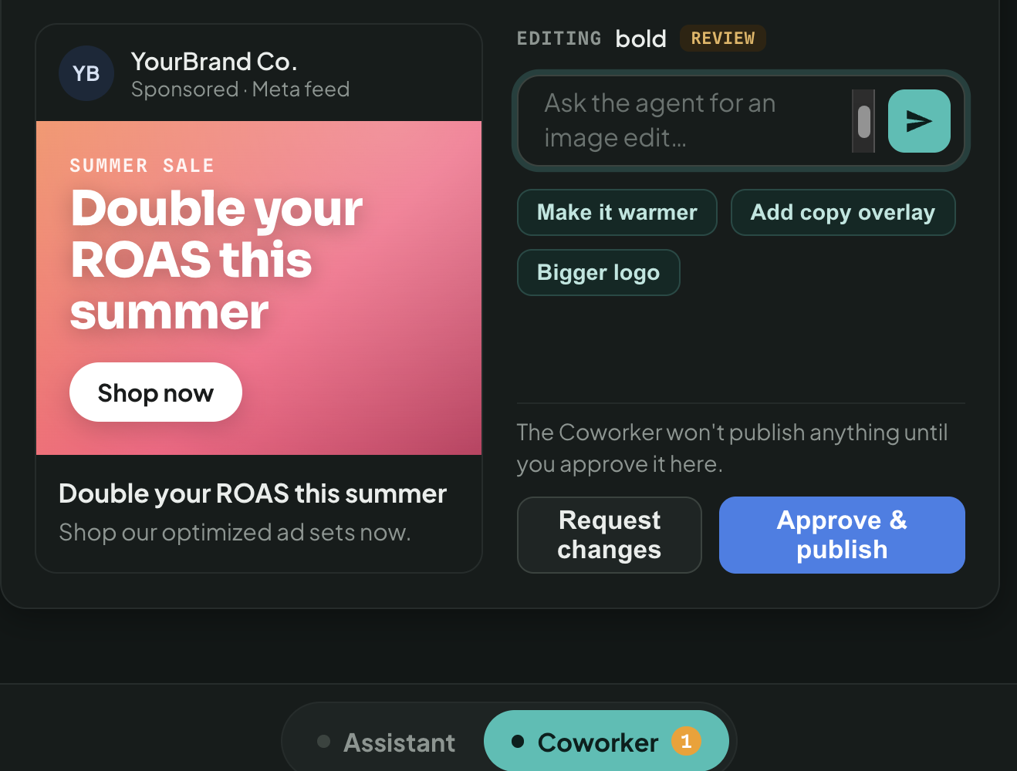This screenshot has width=1017, height=771.
Task: Switch to Assistant mode
Action: click(x=386, y=742)
